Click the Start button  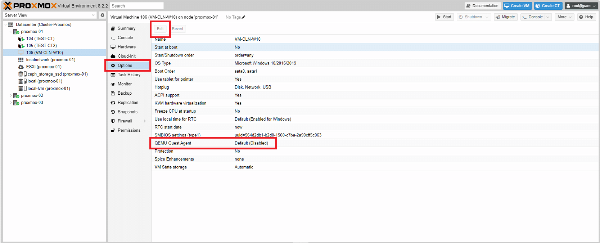click(444, 17)
